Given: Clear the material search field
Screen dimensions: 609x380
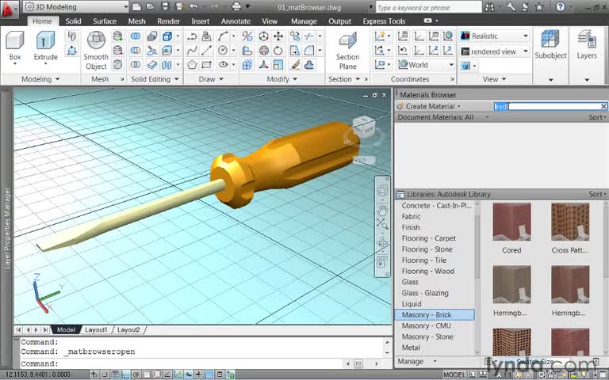Looking at the screenshot, I should (x=603, y=106).
